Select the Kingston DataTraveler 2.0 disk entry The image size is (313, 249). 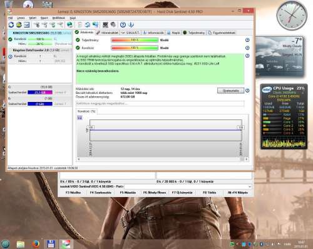(40, 56)
